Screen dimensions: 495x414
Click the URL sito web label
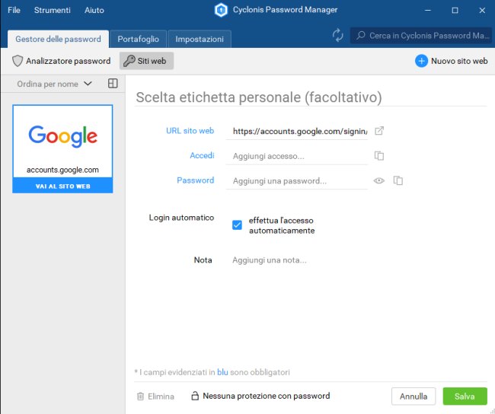pos(190,131)
